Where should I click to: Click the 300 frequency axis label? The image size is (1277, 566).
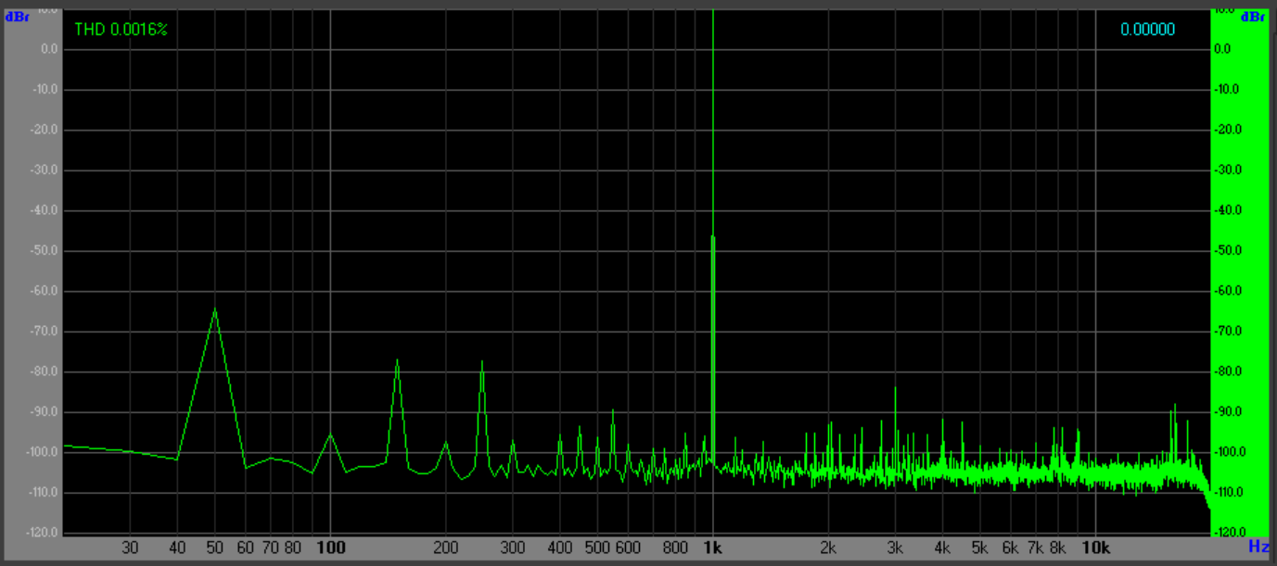pyautogui.click(x=513, y=547)
